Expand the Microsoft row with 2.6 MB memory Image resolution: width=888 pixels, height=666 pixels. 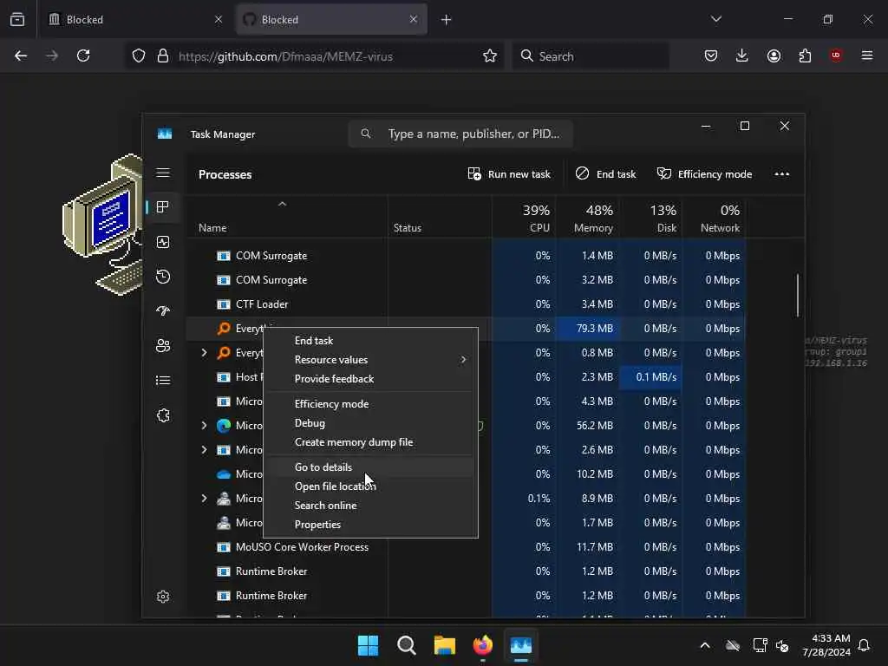(x=205, y=450)
